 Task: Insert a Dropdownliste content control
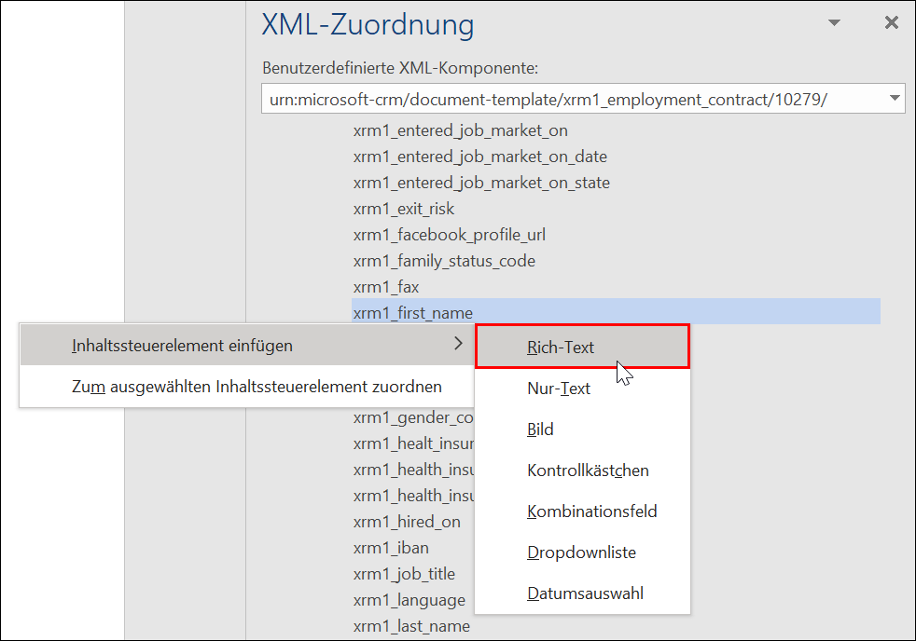[x=581, y=552]
